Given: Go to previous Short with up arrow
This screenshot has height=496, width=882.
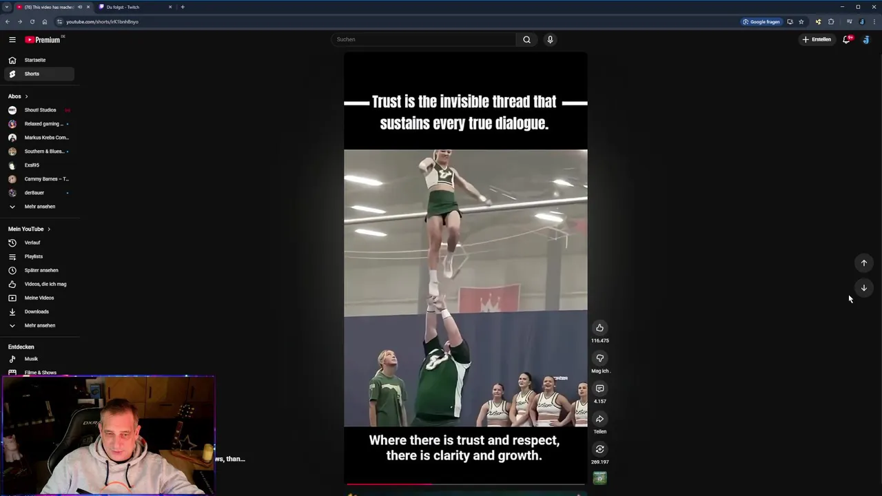Looking at the screenshot, I should pos(863,263).
